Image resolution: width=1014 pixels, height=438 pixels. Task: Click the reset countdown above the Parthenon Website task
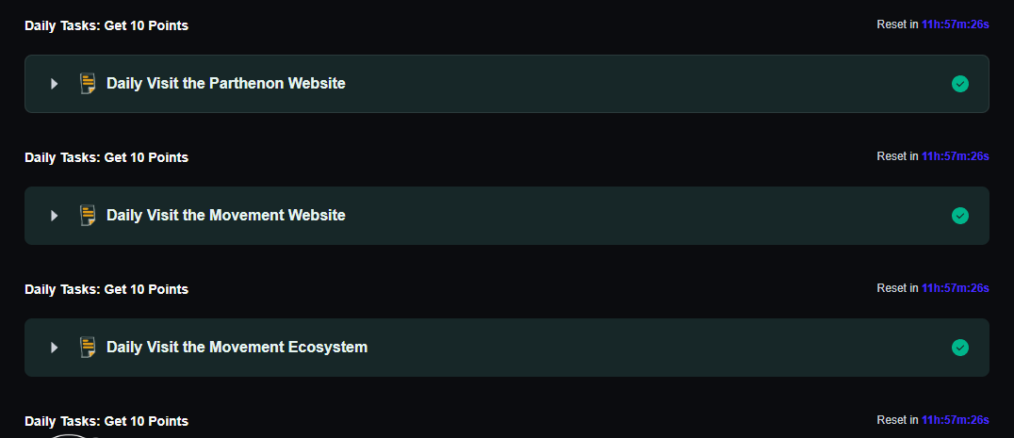pos(955,24)
